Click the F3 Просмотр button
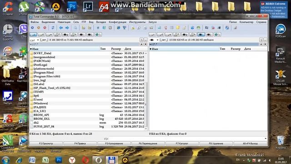 (46, 143)
